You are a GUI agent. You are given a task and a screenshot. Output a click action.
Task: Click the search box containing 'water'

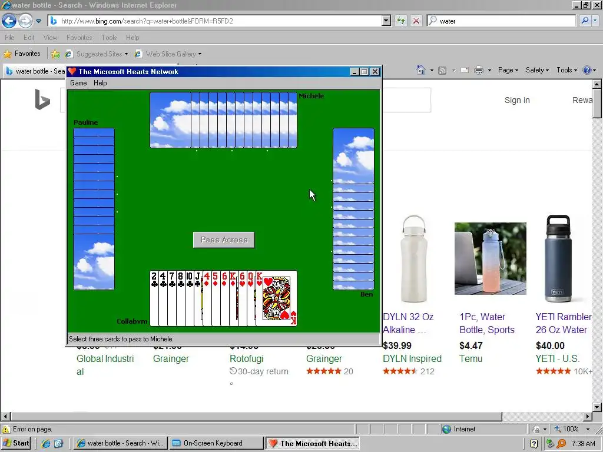pyautogui.click(x=501, y=21)
